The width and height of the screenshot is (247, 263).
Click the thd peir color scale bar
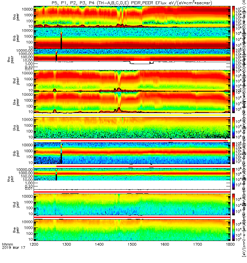(233, 204)
